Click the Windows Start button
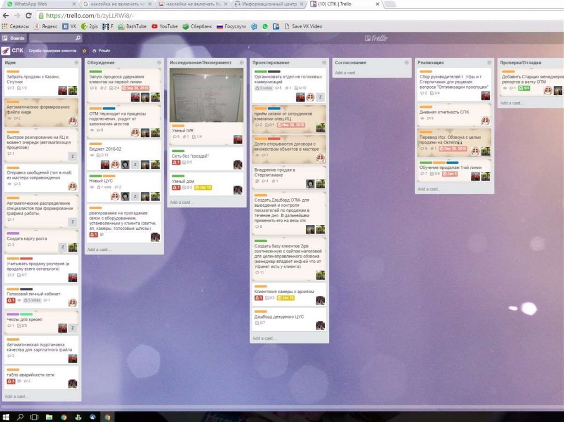 click(x=6, y=416)
